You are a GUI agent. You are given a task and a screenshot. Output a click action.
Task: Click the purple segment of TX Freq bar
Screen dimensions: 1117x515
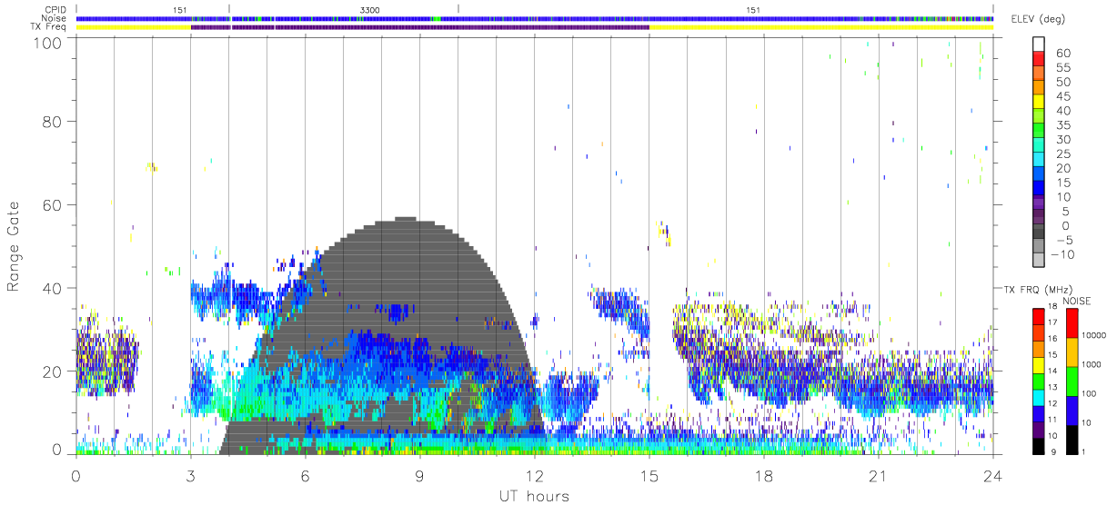click(419, 27)
